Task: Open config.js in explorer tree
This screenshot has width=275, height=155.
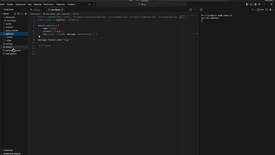Action: [14, 44]
